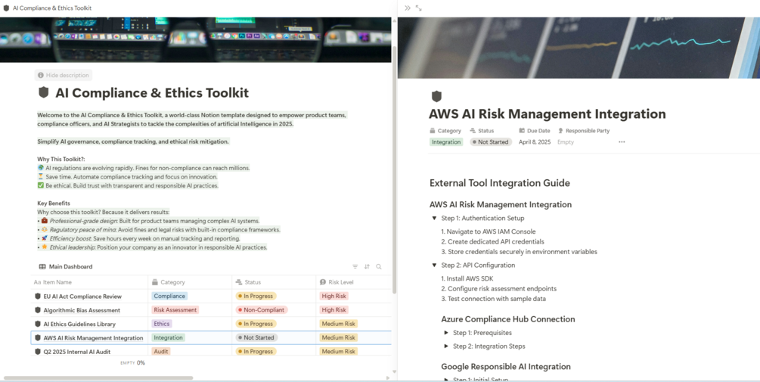Click the EMPTY 0% calculation under table

(133, 362)
